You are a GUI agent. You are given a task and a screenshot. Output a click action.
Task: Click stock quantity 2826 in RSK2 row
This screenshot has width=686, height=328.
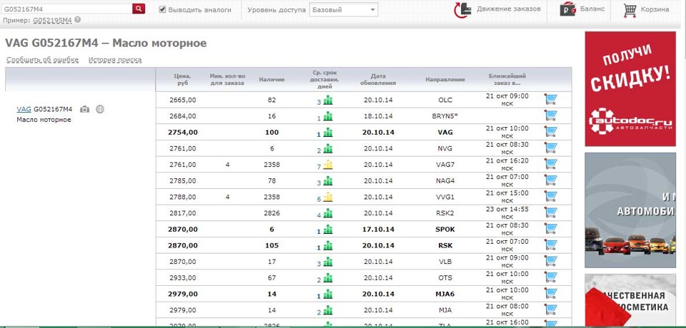(x=272, y=213)
